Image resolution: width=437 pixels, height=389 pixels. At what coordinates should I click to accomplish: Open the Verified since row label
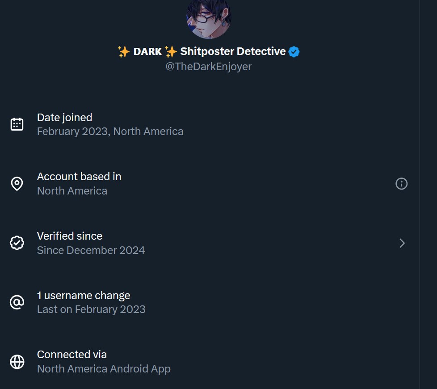(x=70, y=236)
